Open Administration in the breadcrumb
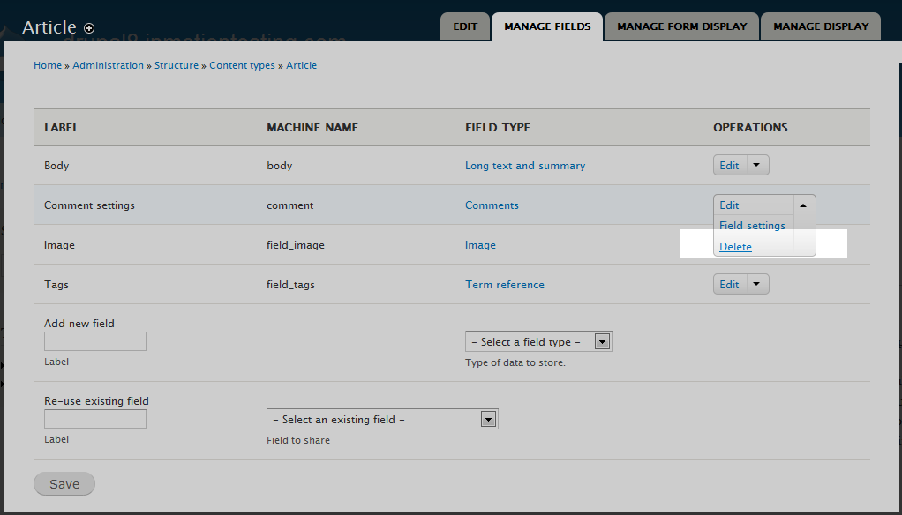The width and height of the screenshot is (902, 515). [109, 65]
